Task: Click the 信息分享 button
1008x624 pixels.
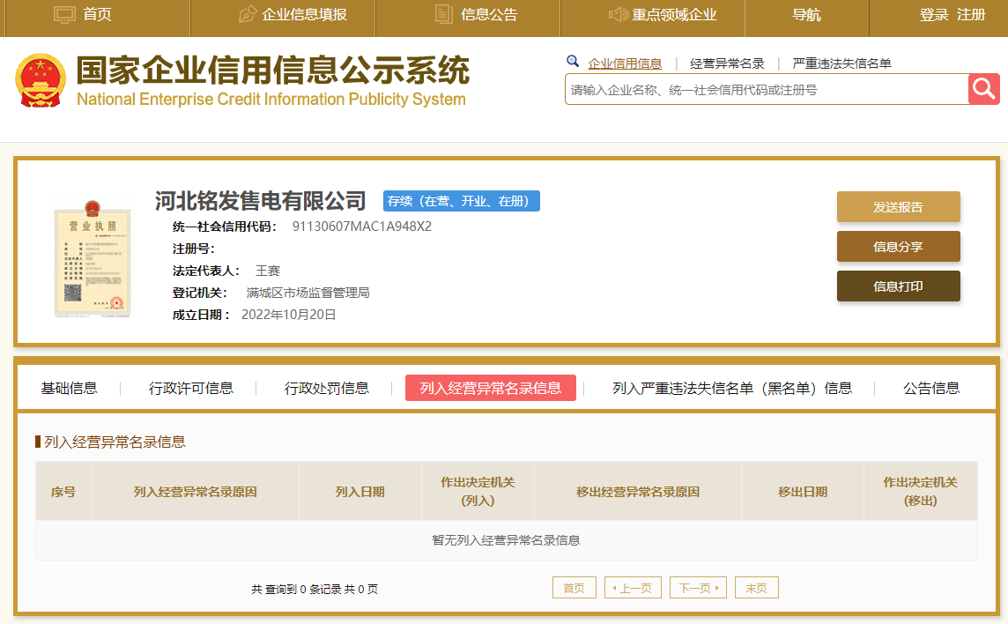Action: (898, 247)
